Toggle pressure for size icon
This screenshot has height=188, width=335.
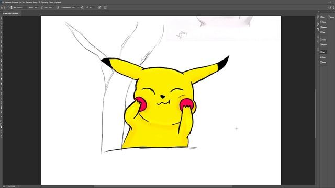pos(99,7)
